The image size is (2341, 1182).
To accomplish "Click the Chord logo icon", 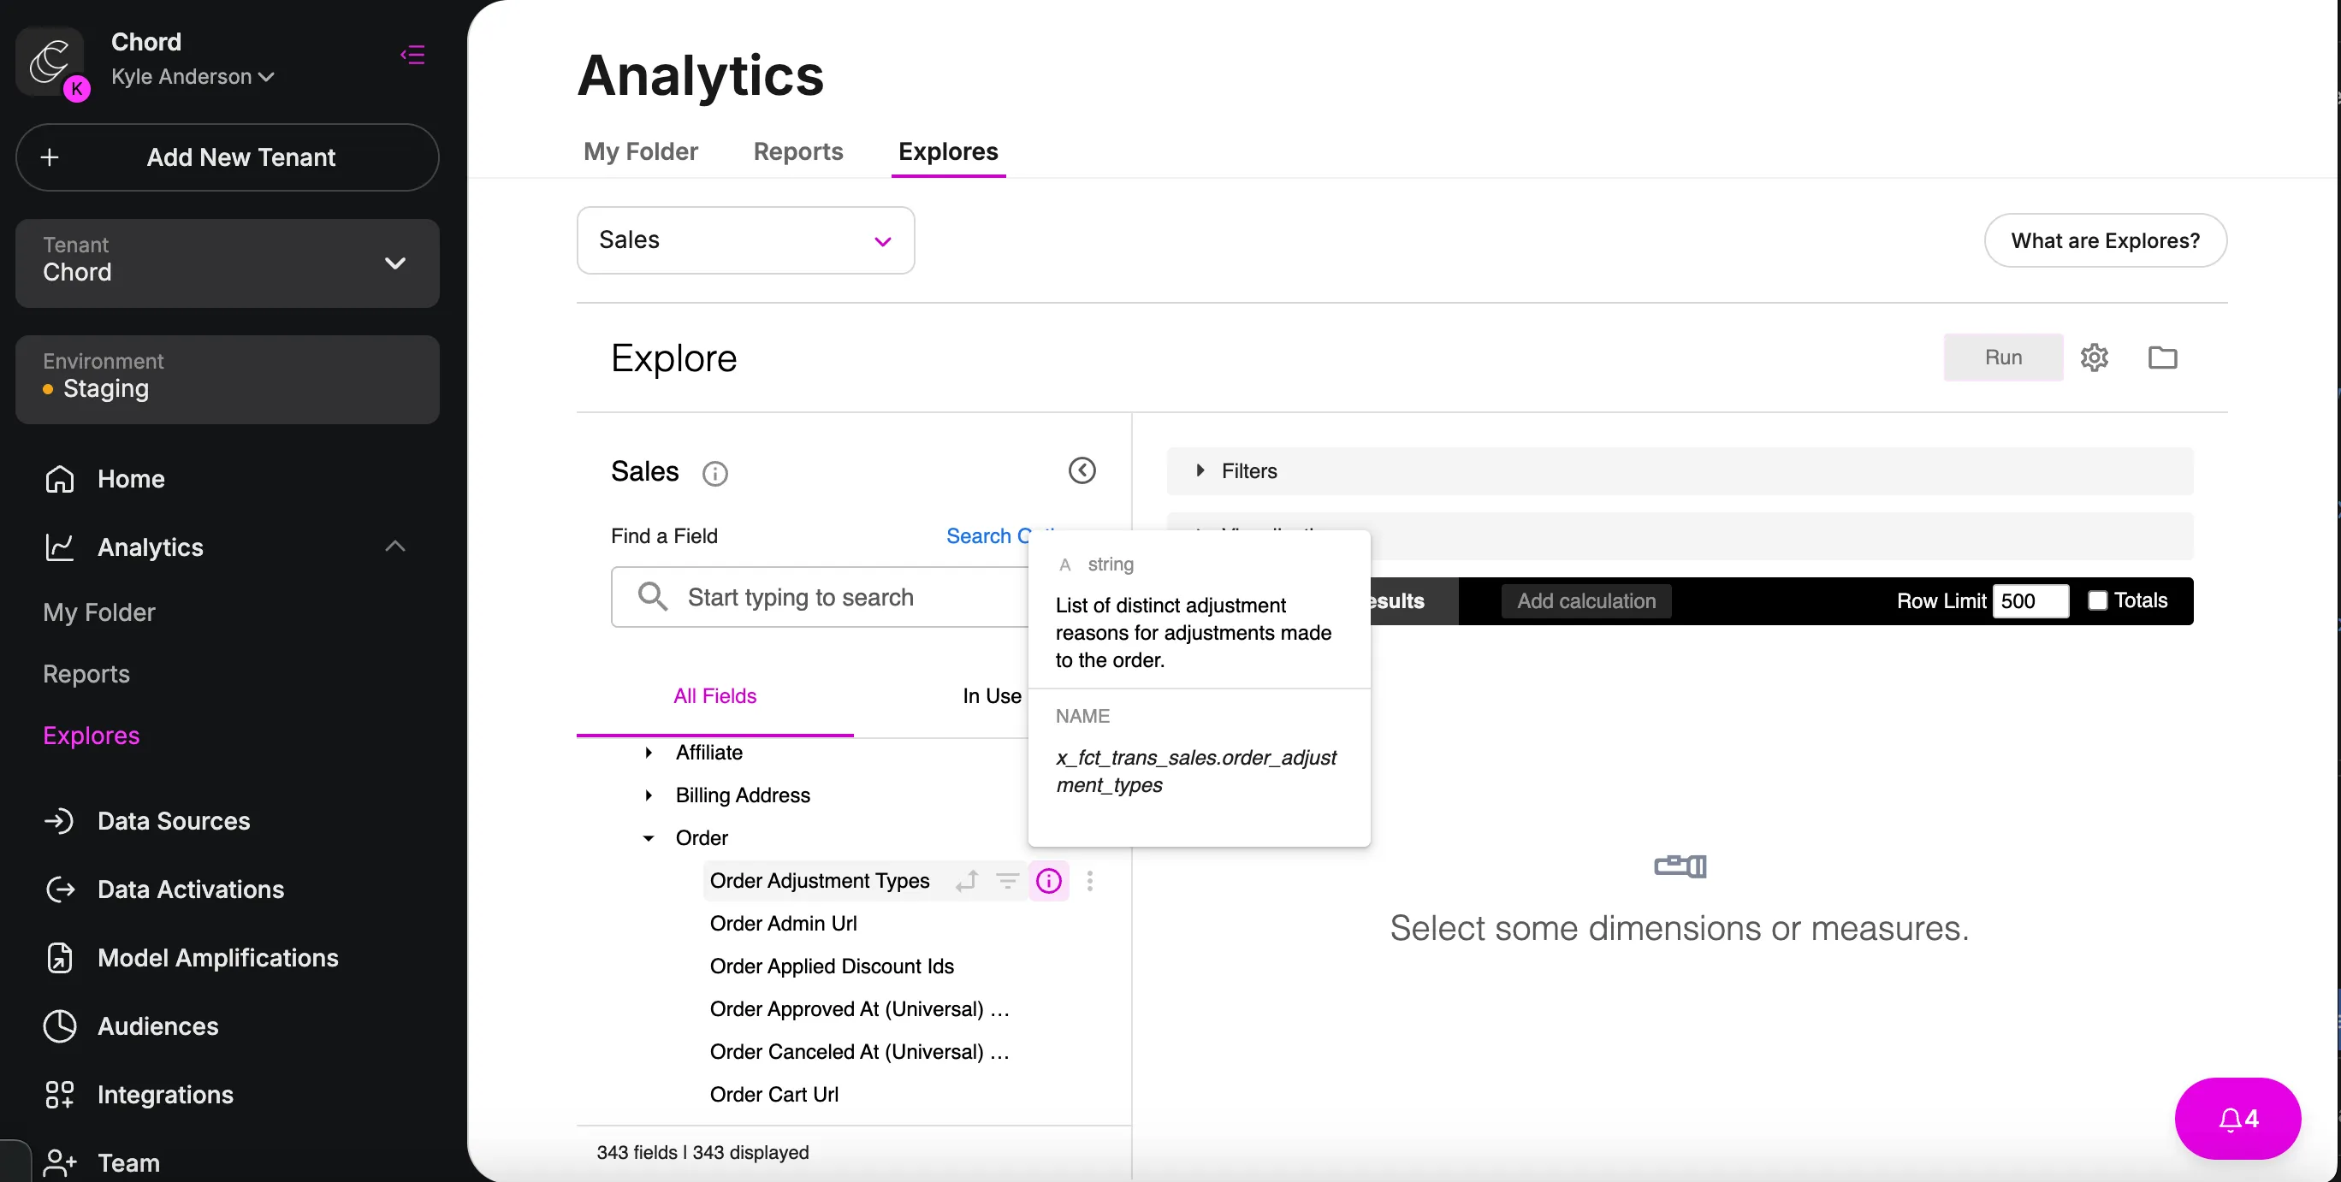I will tap(50, 61).
